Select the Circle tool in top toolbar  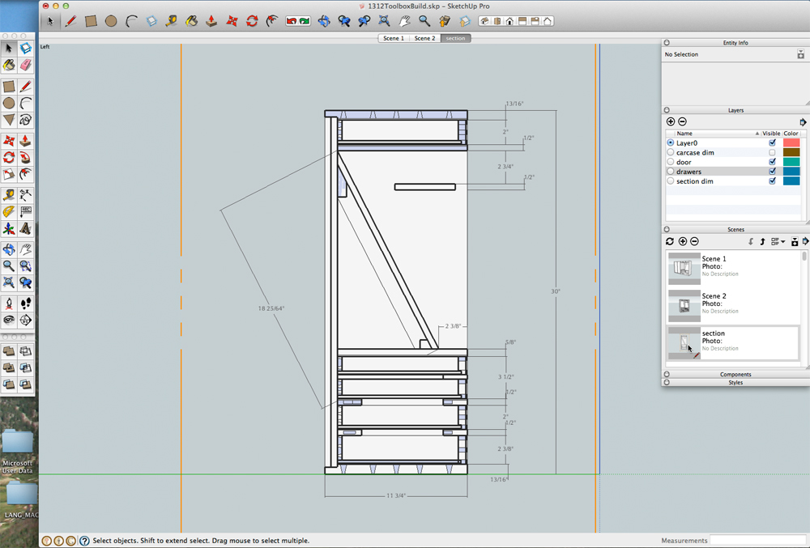click(110, 21)
